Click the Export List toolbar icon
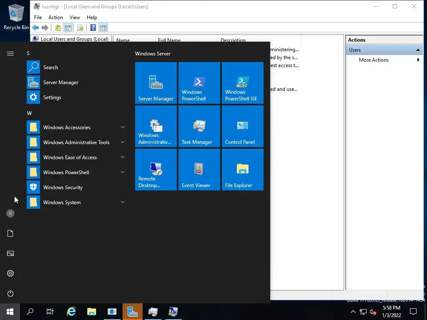This screenshot has width=427, height=320. 80,27
